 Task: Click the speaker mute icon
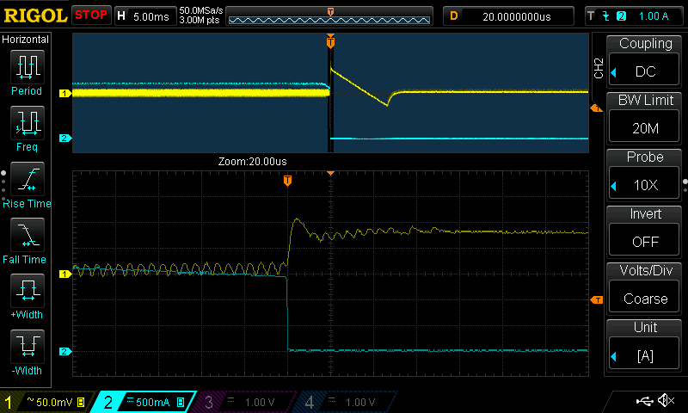click(x=665, y=401)
